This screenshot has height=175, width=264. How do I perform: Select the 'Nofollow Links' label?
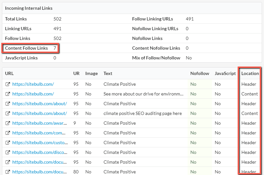[x=147, y=38]
